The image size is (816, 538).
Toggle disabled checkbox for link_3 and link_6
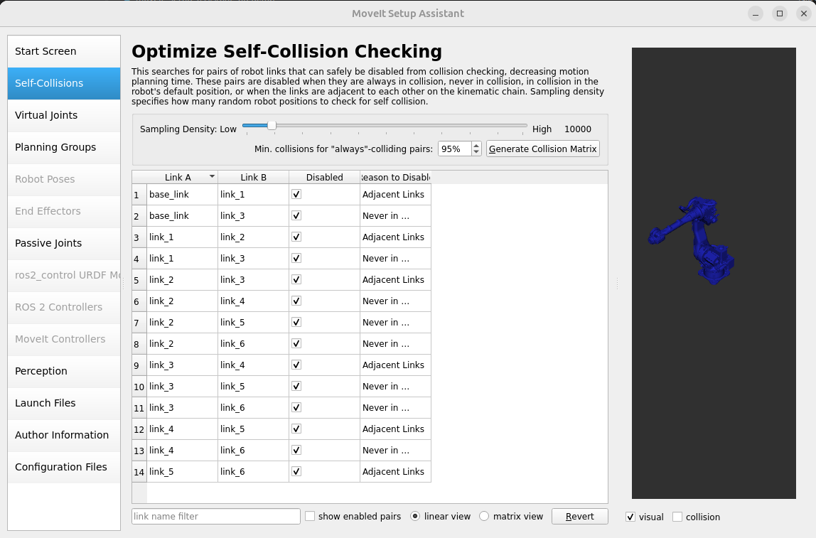296,407
